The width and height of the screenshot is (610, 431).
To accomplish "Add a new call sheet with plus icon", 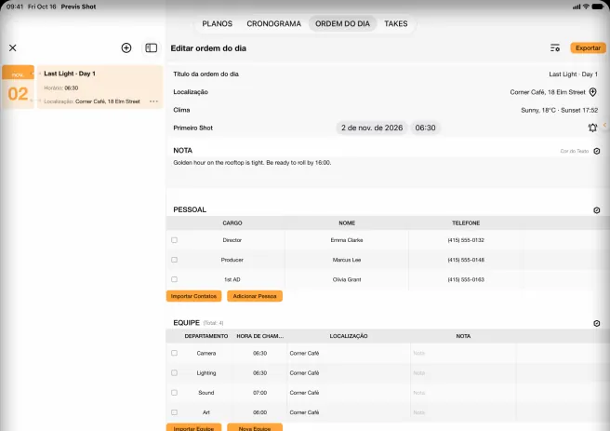I will pyautogui.click(x=126, y=47).
